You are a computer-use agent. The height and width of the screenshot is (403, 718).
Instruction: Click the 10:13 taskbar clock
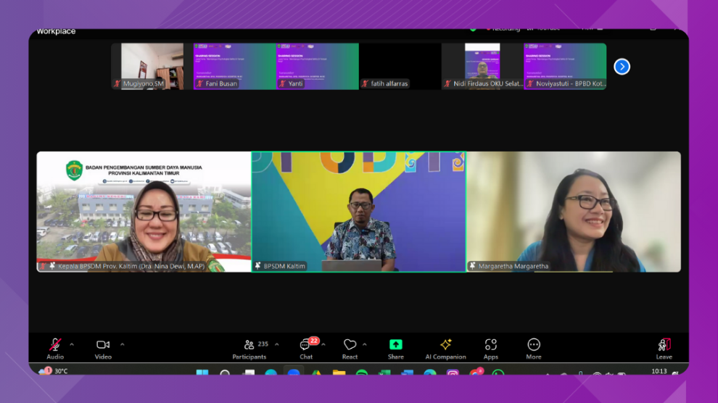(659, 371)
